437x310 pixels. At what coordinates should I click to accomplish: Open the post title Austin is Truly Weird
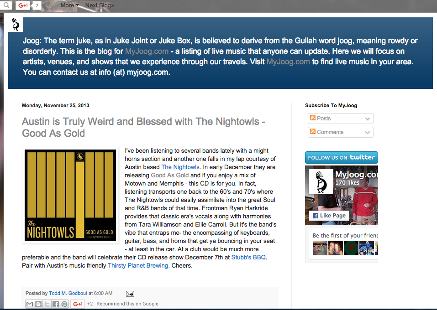143,127
